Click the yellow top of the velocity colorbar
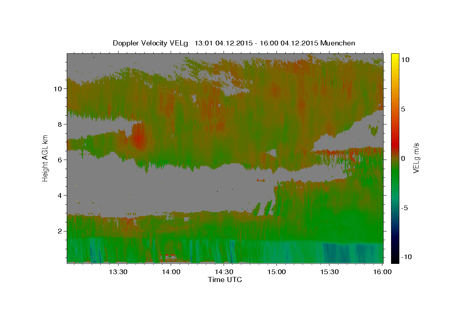 click(x=395, y=56)
